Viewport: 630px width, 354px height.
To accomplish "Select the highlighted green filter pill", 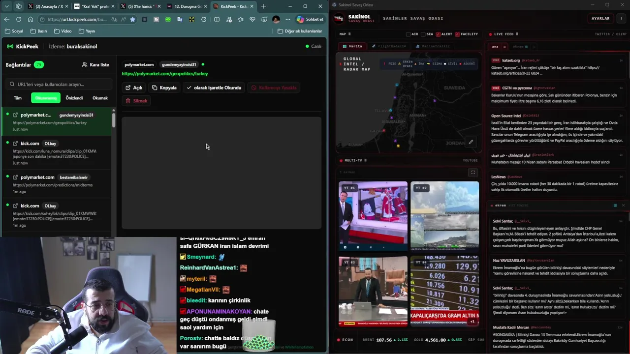I will (x=46, y=98).
